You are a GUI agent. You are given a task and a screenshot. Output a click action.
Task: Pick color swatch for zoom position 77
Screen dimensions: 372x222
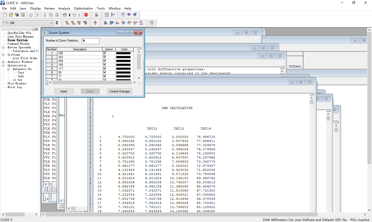(123, 76)
